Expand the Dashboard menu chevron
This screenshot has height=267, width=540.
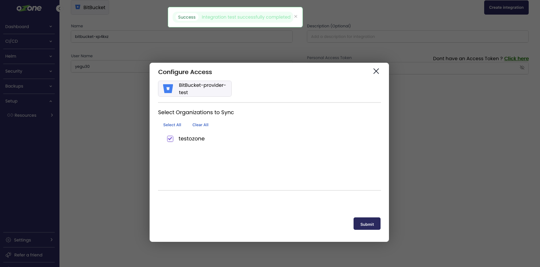click(x=51, y=27)
